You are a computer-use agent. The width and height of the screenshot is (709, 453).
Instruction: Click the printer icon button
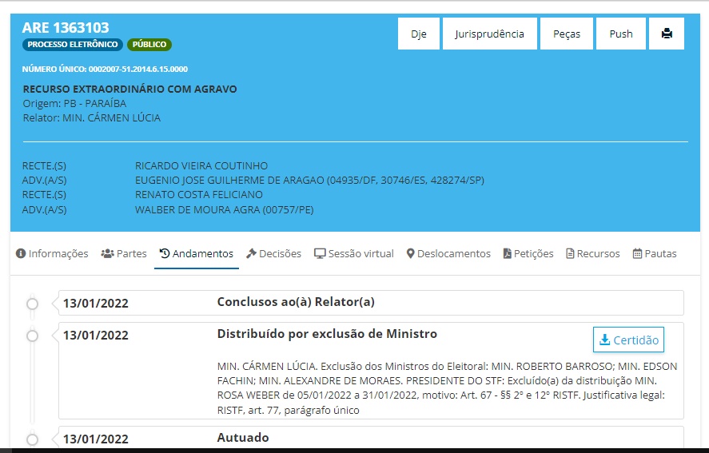coord(666,34)
